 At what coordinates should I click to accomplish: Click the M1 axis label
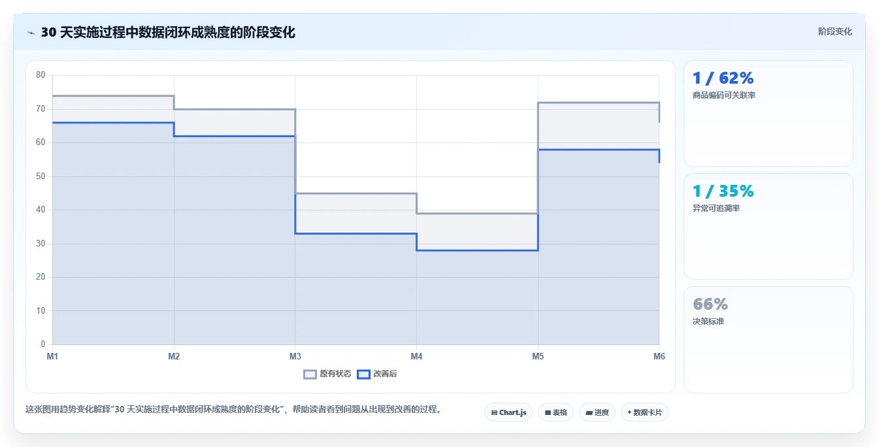(52, 356)
